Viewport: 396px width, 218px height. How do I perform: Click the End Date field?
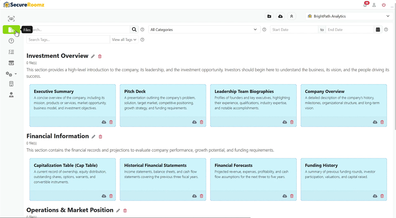point(350,29)
